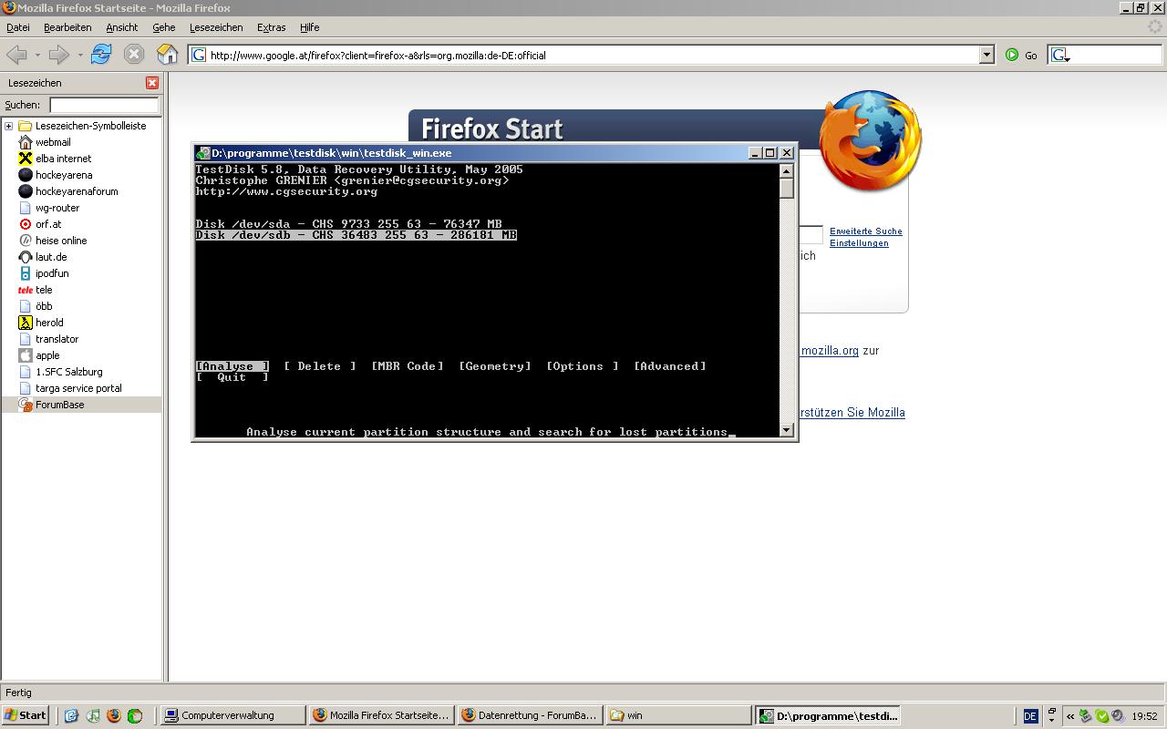Click the TestDisk console scroll-up arrow
Viewport: 1167px width, 729px height.
[x=786, y=171]
